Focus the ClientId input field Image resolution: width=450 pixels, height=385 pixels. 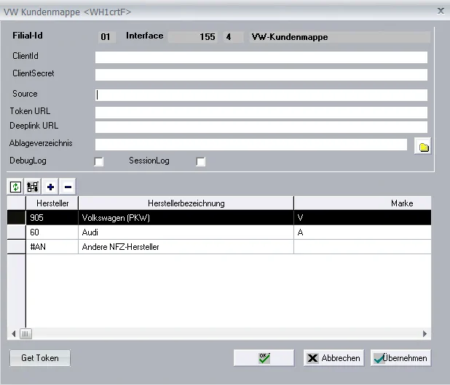pyautogui.click(x=261, y=57)
